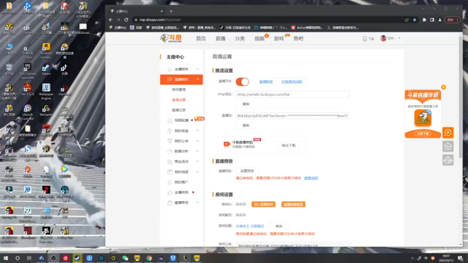Open notification center in system tray
The height and width of the screenshot is (263, 468).
pos(460,258)
